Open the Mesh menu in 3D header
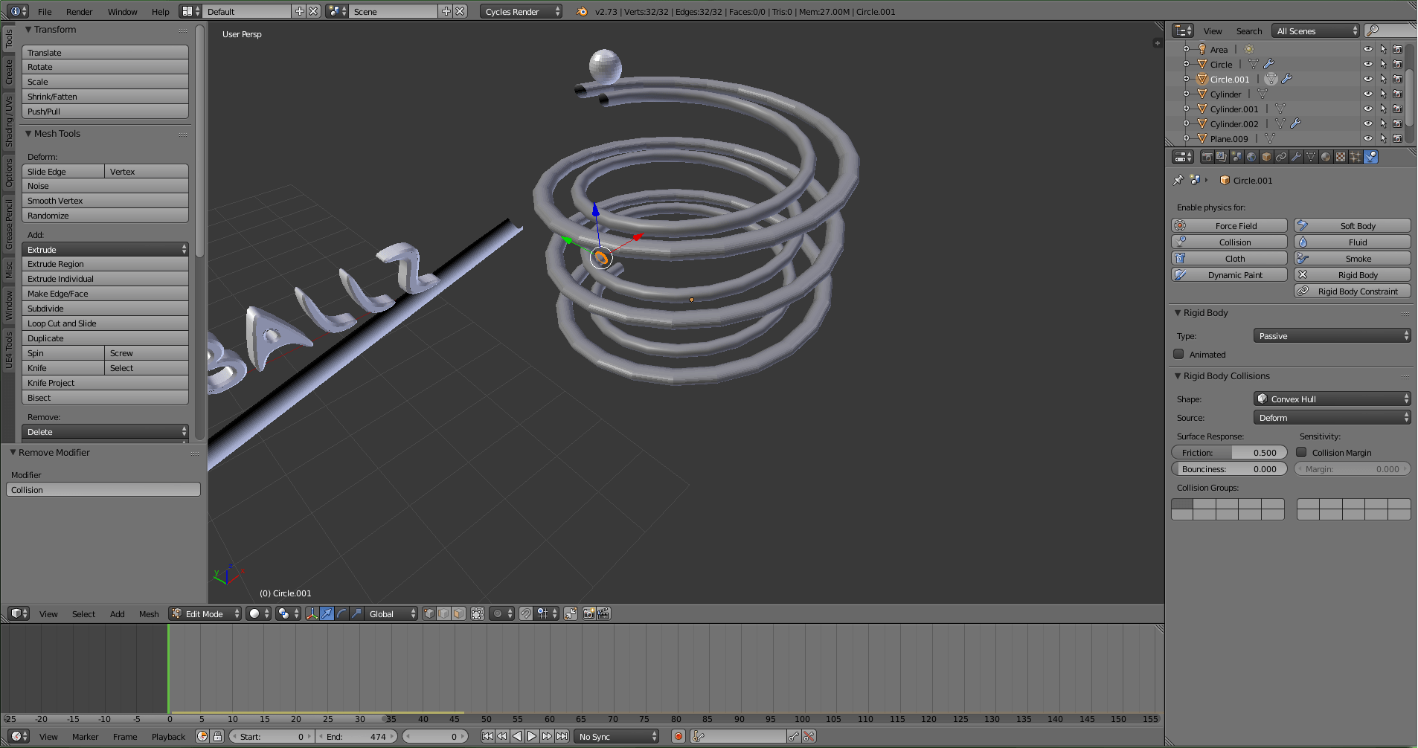This screenshot has width=1418, height=748. tap(149, 613)
